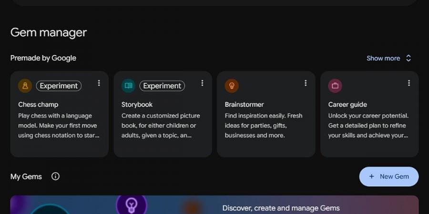The width and height of the screenshot is (429, 214).
Task: Open the Brainstormer title
Action: (x=245, y=105)
